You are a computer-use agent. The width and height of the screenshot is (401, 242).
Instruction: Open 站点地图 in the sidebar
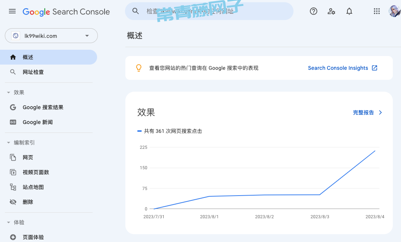point(49,187)
